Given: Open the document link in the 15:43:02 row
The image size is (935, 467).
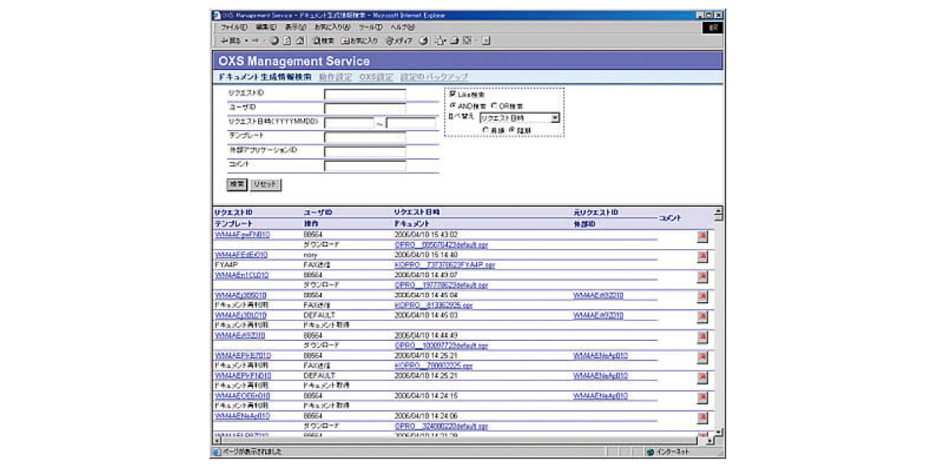Looking at the screenshot, I should 442,244.
